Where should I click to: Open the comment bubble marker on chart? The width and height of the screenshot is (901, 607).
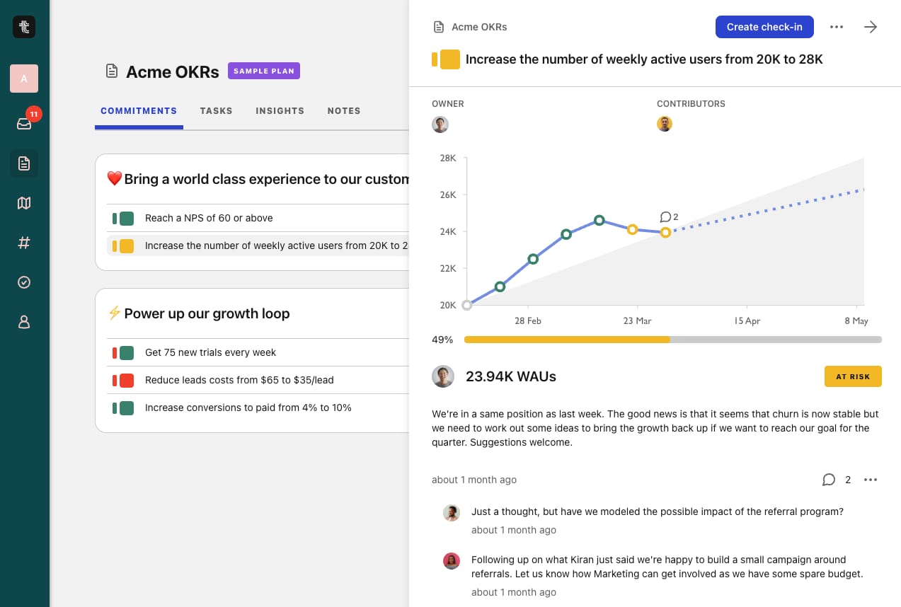point(669,217)
